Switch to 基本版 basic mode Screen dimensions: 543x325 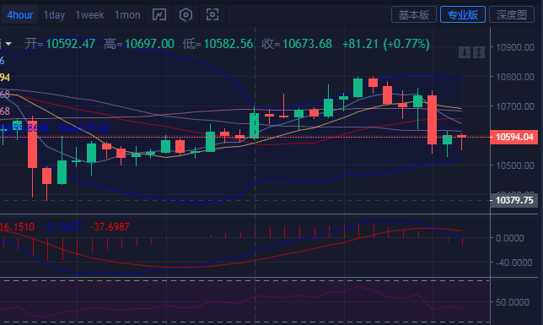point(414,14)
